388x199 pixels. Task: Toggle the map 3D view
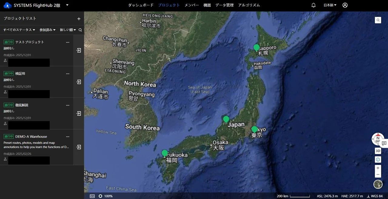pos(378,151)
